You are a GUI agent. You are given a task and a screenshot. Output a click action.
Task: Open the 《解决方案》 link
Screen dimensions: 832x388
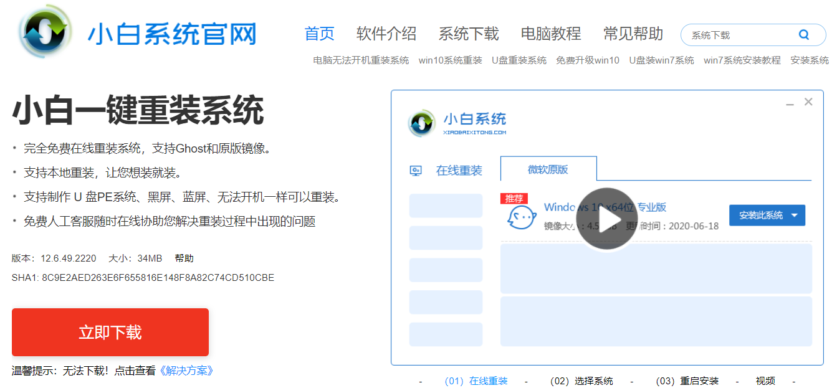(x=186, y=371)
